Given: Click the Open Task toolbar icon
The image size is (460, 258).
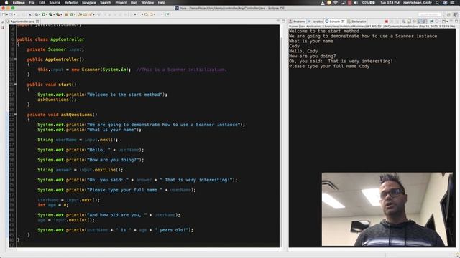Looking at the screenshot, I should (x=85, y=14).
